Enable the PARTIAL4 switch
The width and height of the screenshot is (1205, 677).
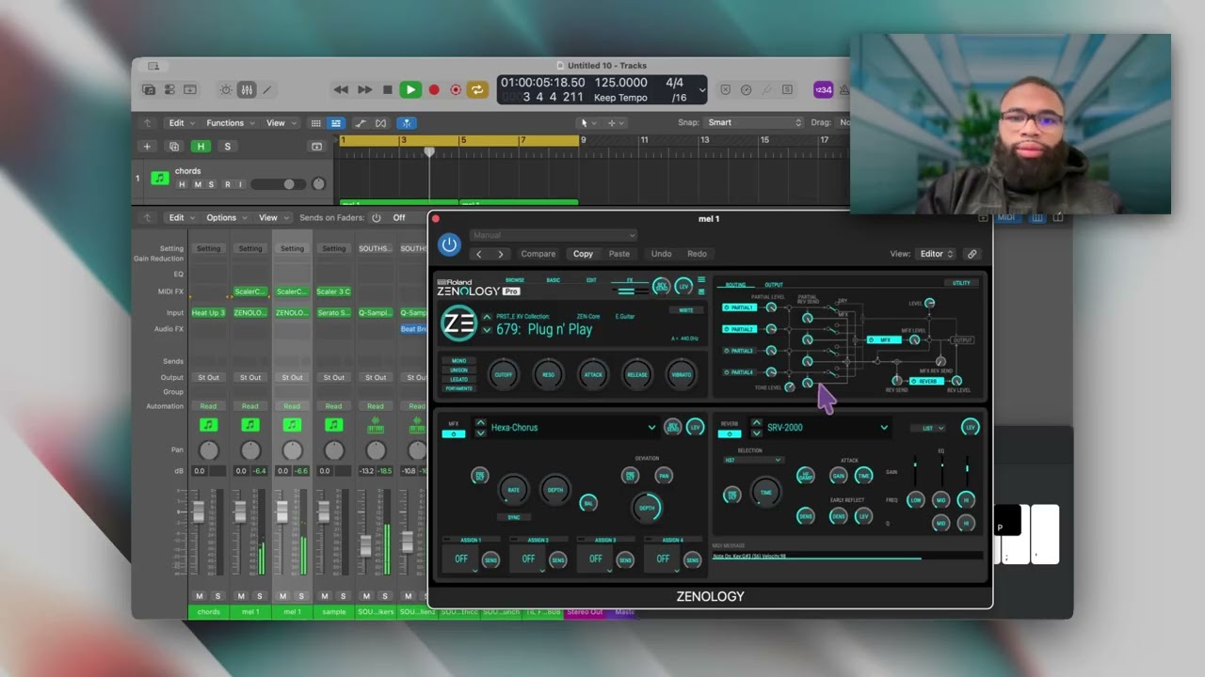click(739, 372)
